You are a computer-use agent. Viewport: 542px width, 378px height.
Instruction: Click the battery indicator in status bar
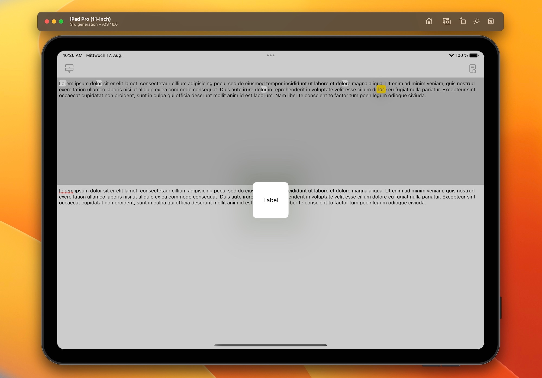coord(474,55)
